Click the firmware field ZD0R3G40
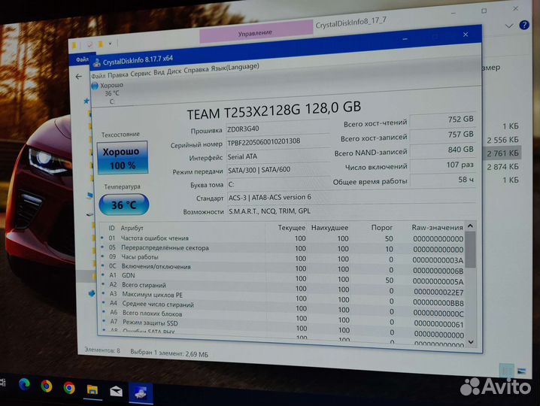This screenshot has height=406, width=540. (278, 129)
